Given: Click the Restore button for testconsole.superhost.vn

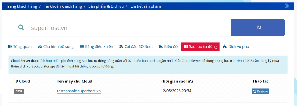Looking at the screenshot, I should point(260,91).
